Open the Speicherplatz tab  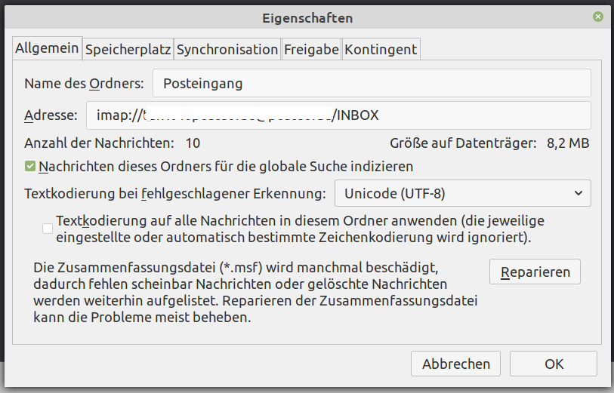click(128, 50)
